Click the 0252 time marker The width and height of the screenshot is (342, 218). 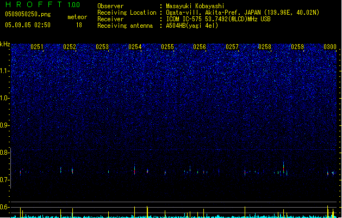point(70,47)
